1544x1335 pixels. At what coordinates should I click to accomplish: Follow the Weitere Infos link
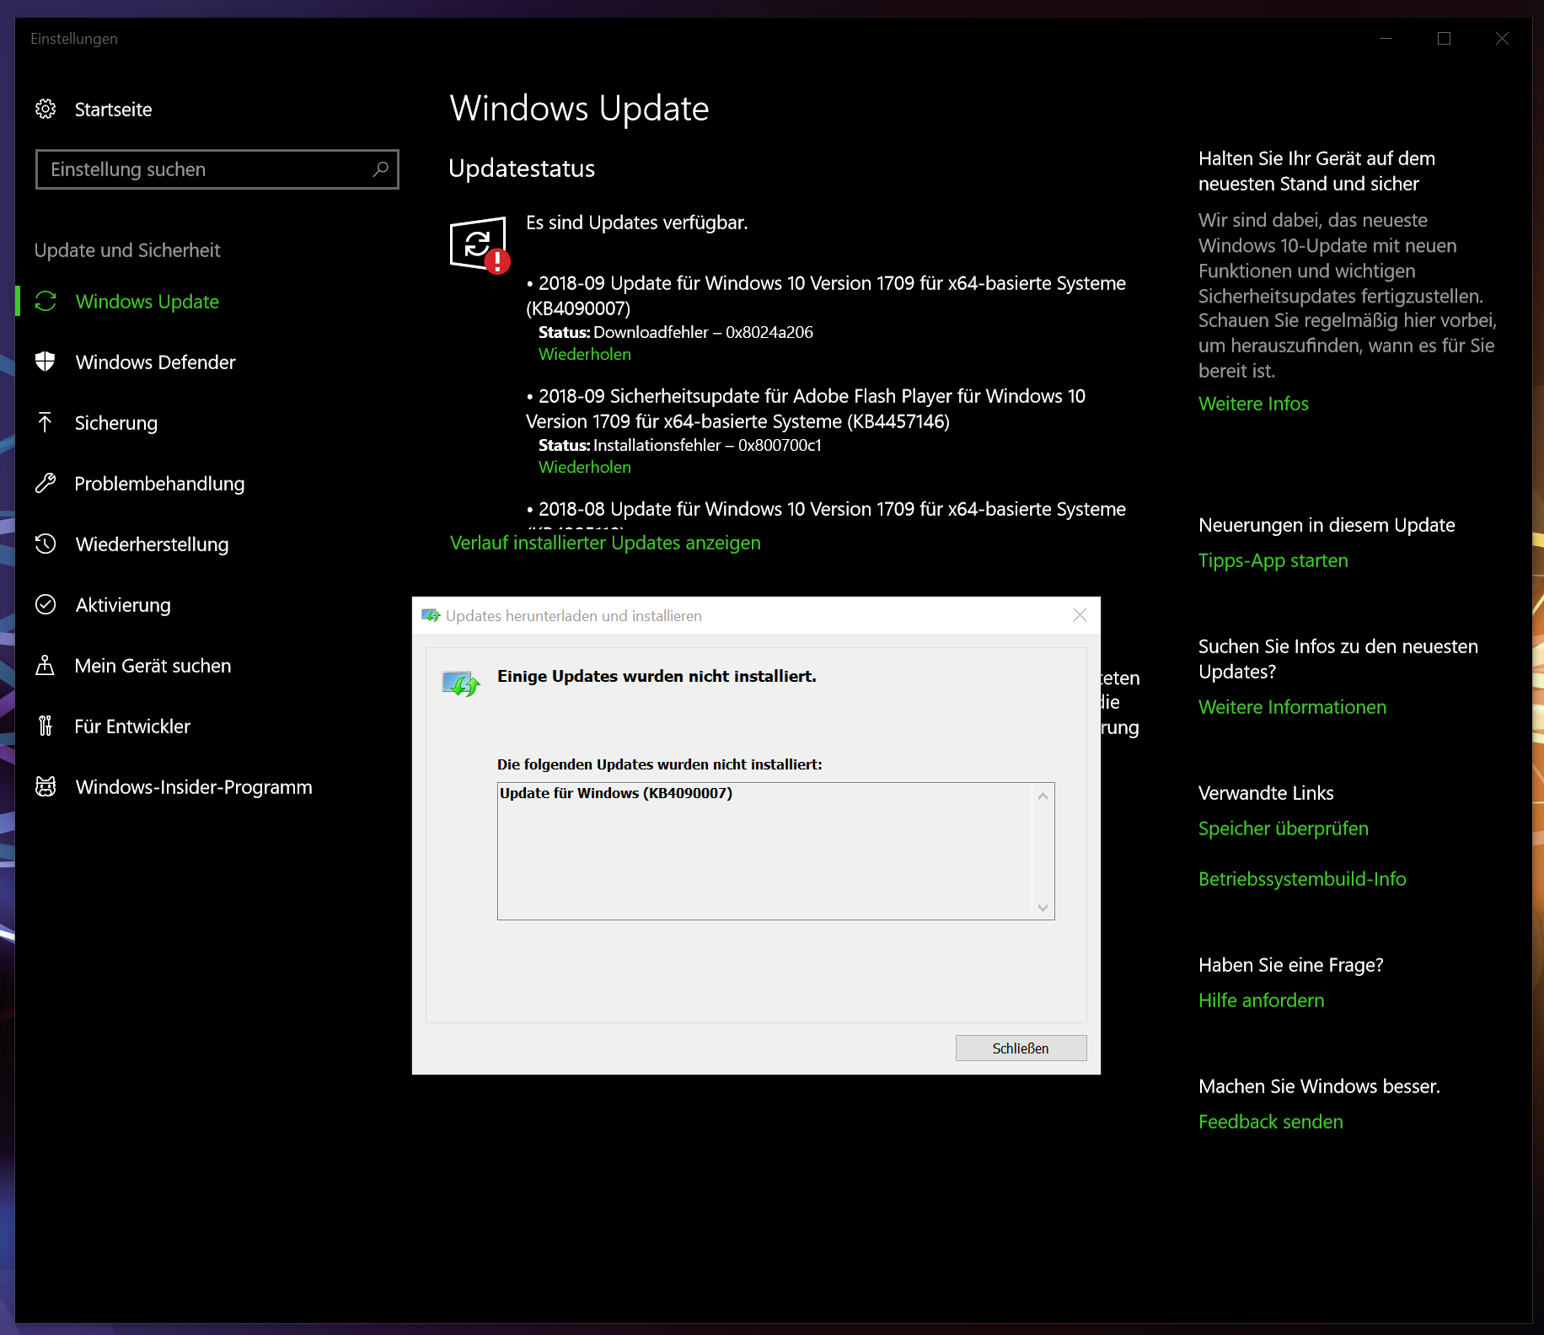point(1253,404)
